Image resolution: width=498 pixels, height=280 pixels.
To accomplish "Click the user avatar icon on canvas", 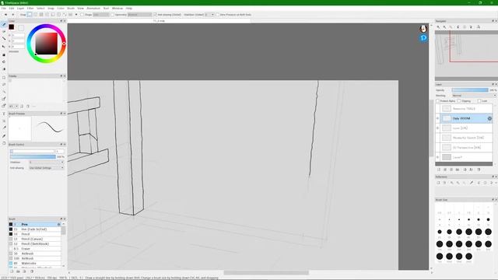I will [423, 29].
